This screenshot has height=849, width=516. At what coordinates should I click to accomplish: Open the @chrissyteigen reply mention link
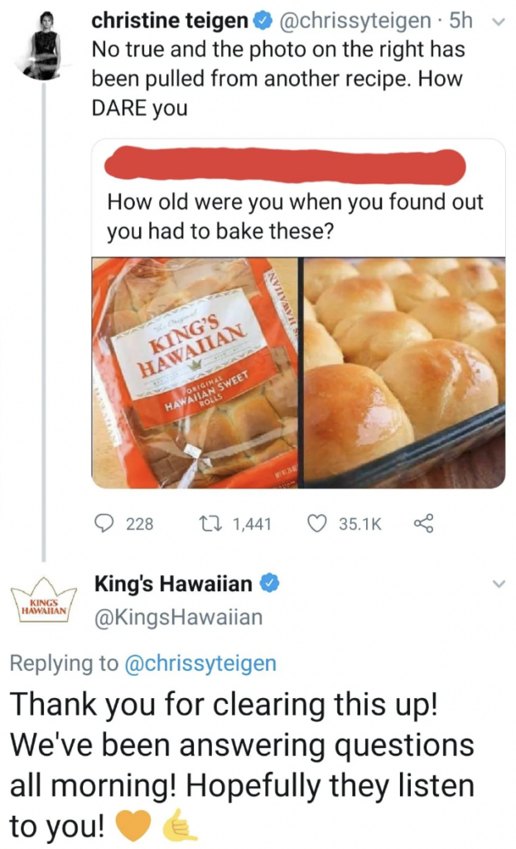click(200, 662)
